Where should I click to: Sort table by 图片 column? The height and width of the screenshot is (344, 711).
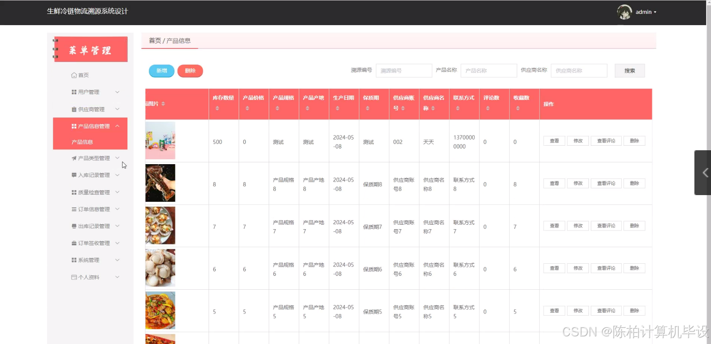point(163,104)
